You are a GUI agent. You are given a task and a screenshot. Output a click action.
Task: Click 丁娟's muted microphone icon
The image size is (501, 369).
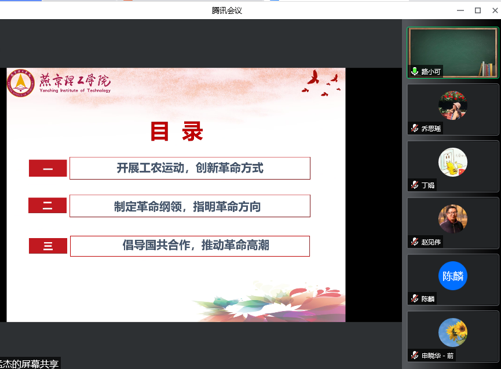pyautogui.click(x=415, y=185)
